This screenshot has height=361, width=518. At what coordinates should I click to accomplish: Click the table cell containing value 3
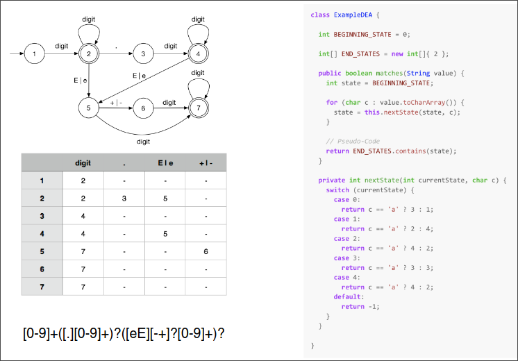pyautogui.click(x=124, y=199)
